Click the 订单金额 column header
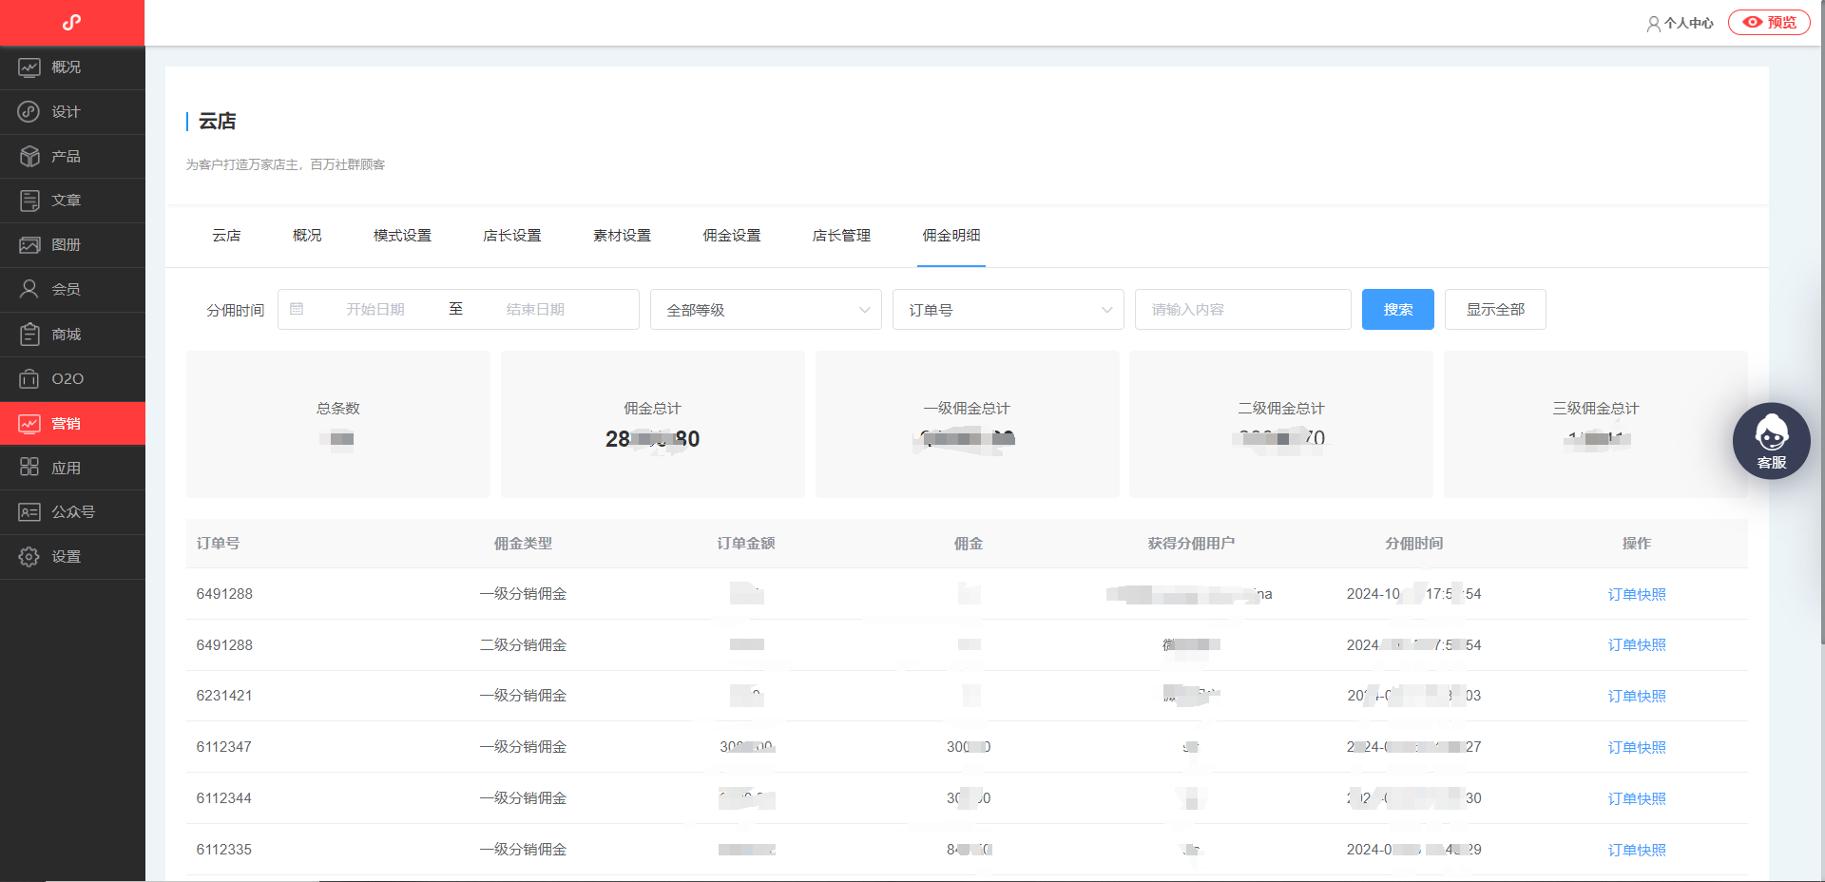 (746, 544)
